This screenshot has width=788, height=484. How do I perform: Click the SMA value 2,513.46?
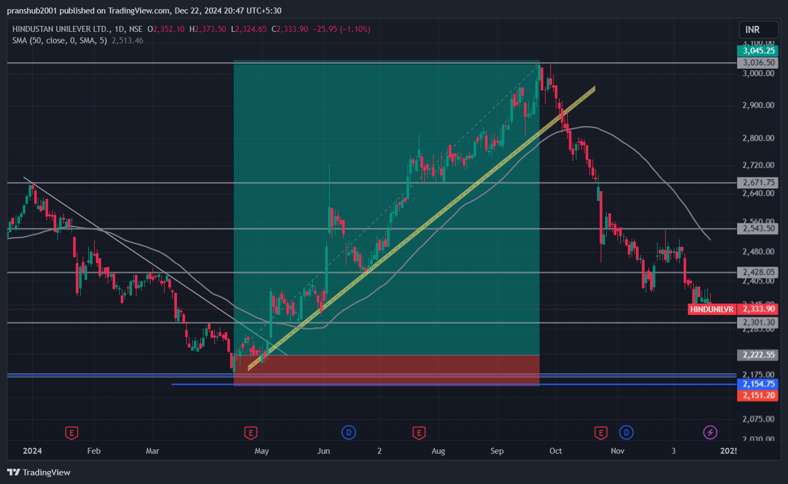pyautogui.click(x=128, y=41)
